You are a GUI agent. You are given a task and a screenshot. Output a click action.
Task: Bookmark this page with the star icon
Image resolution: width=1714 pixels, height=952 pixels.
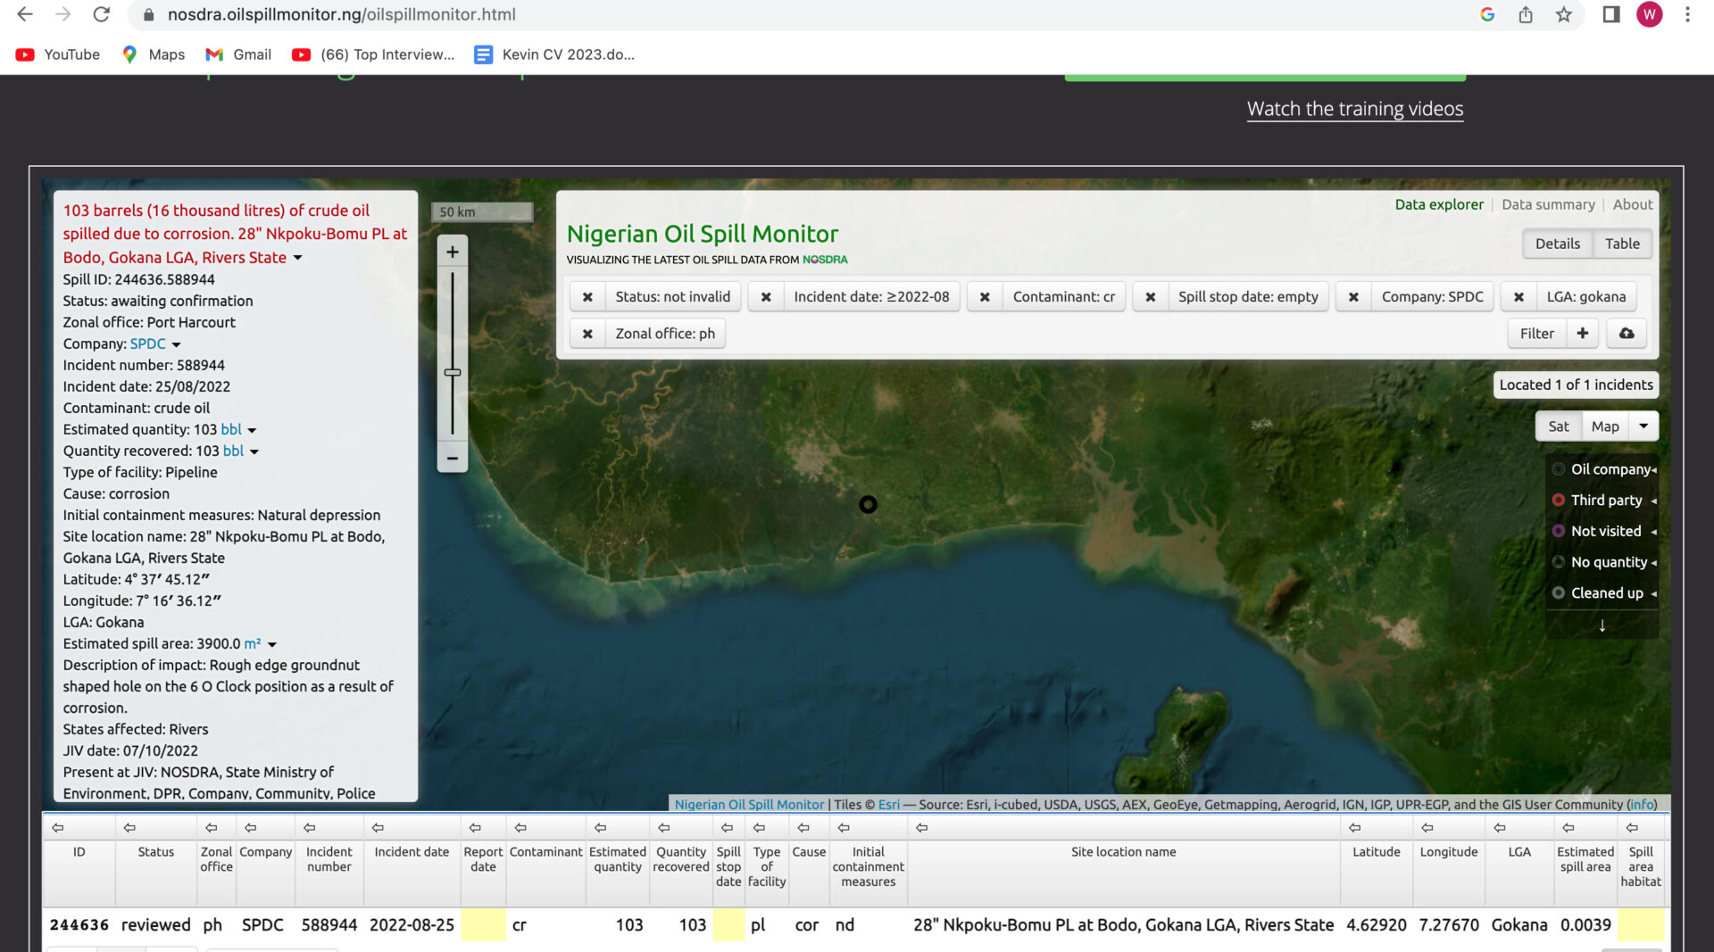click(1563, 14)
